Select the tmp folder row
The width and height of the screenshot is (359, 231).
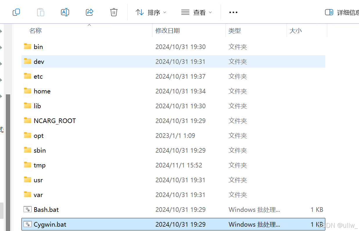(x=40, y=165)
